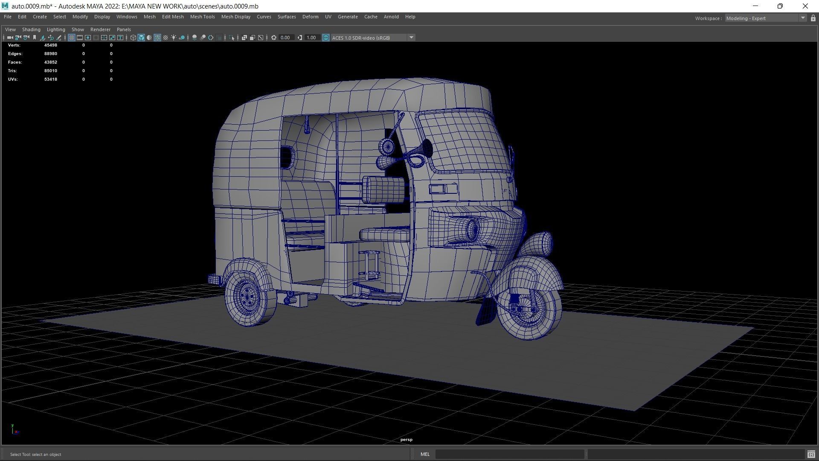
Task: Click the workspace lock icon
Action: 813,18
